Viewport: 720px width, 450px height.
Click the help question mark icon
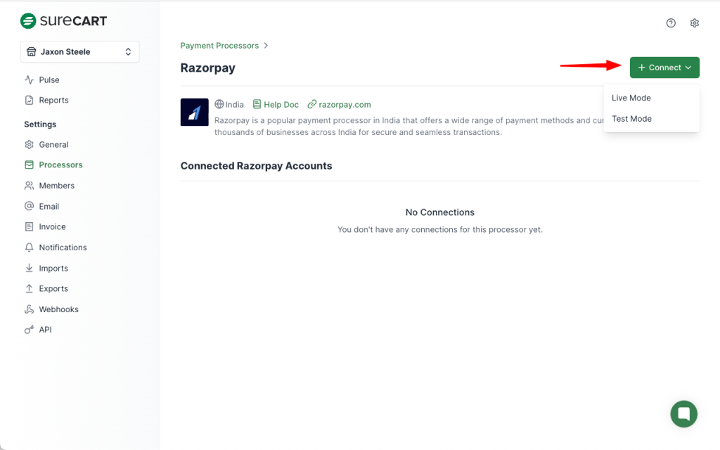point(671,23)
